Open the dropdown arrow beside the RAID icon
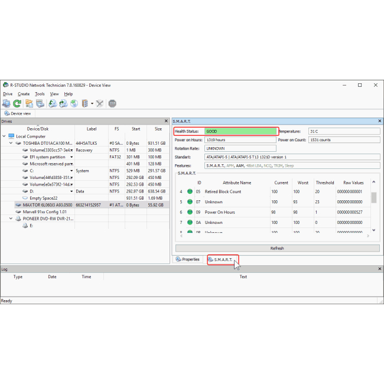 click(92, 103)
